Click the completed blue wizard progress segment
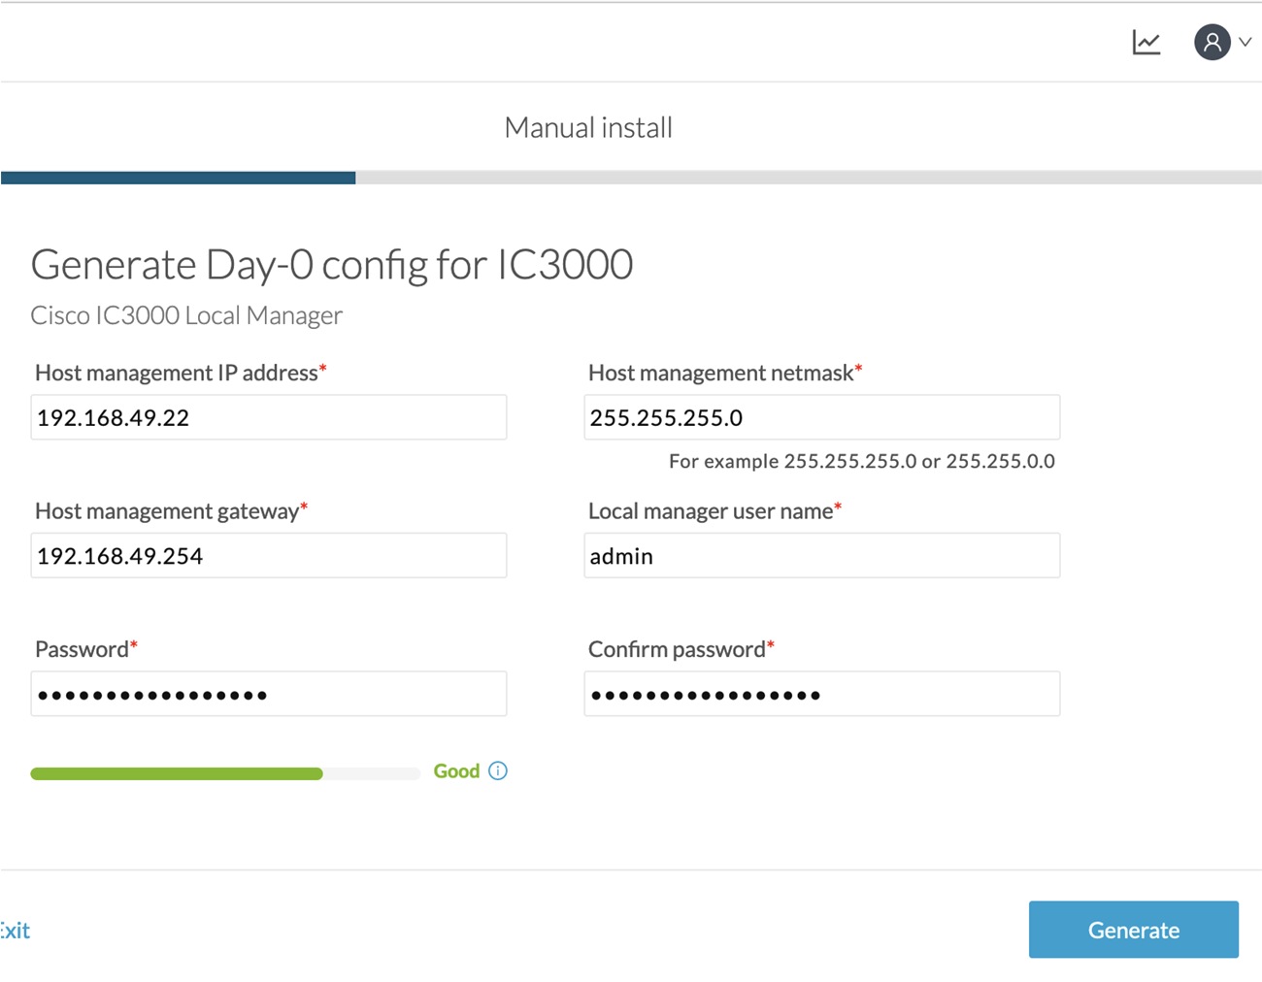Image resolution: width=1262 pixels, height=982 pixels. [179, 178]
